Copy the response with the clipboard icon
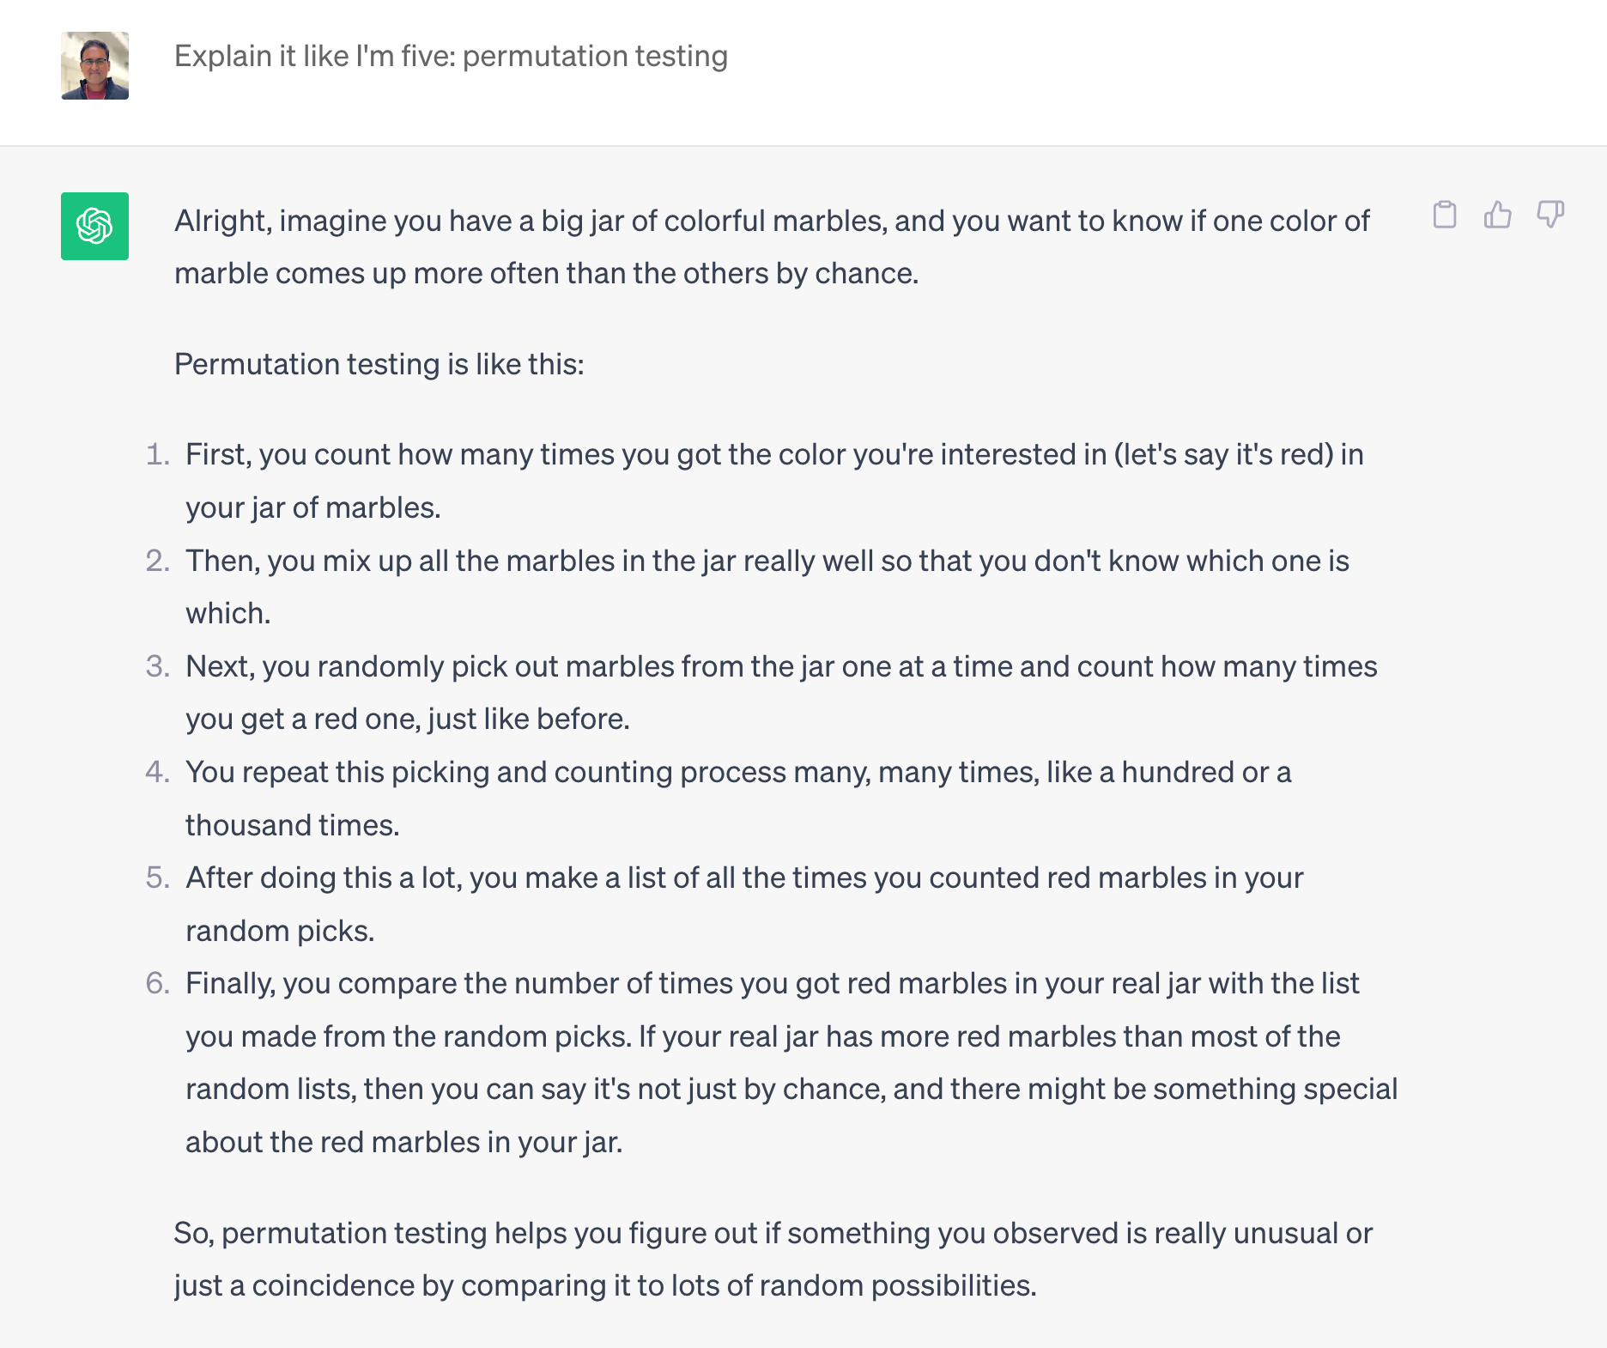 tap(1445, 214)
